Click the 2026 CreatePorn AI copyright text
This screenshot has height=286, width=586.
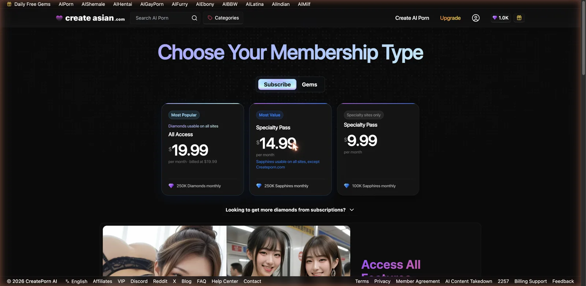(x=32, y=281)
